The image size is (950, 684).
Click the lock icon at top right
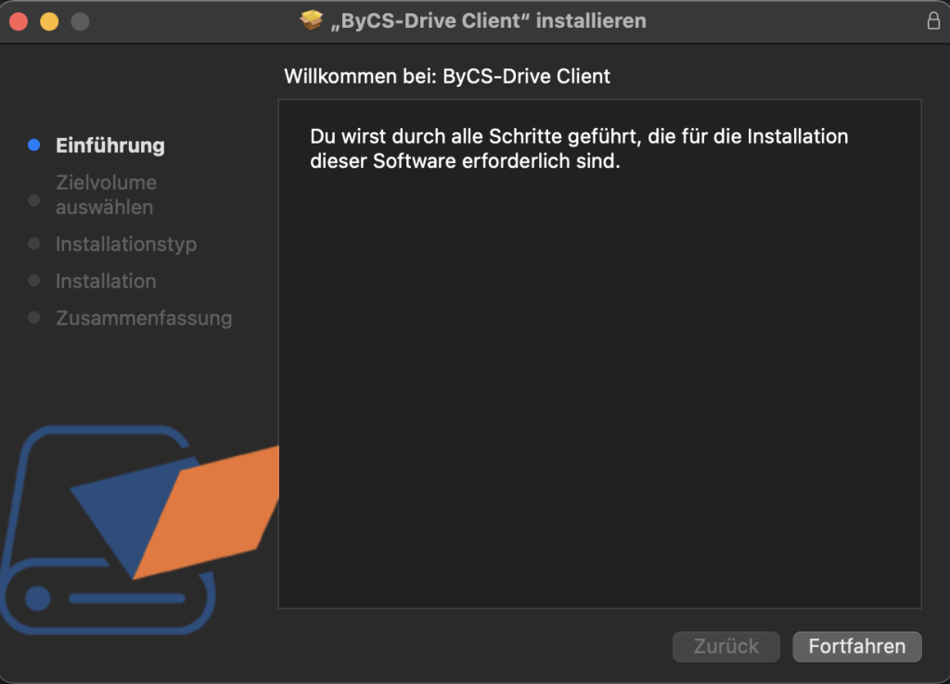[x=933, y=19]
